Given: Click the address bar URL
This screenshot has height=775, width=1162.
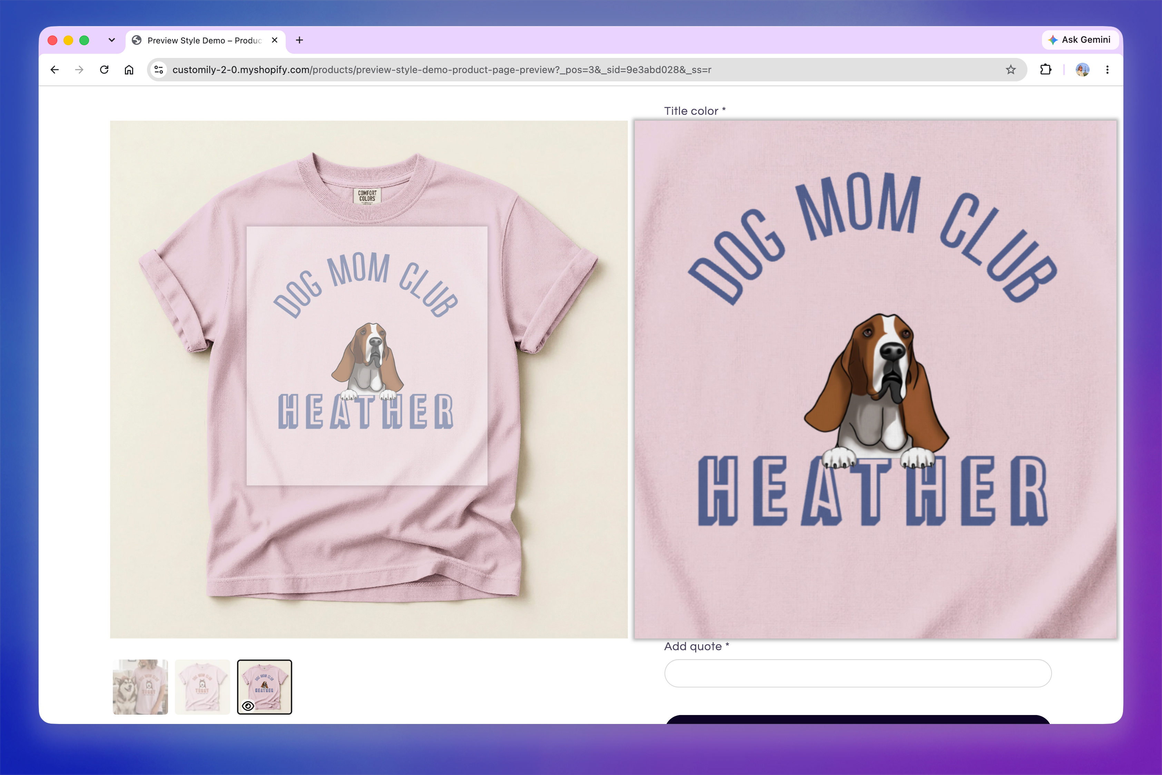Looking at the screenshot, I should pos(441,70).
